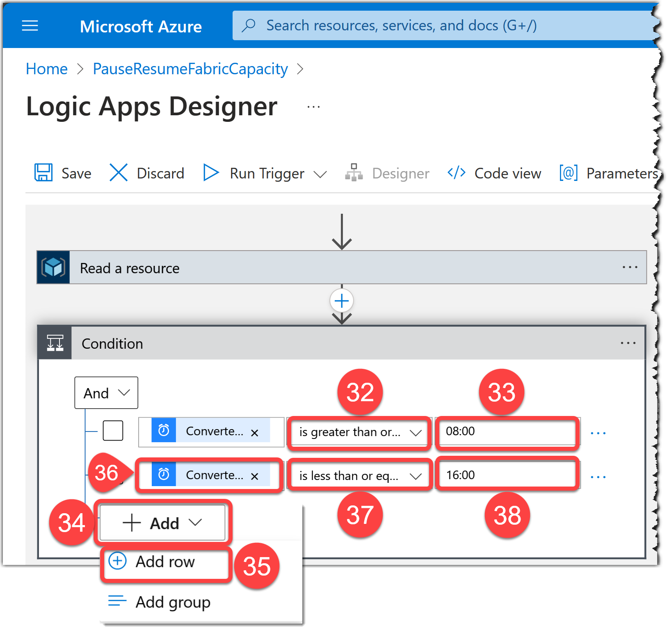Click the Designer view icon
This screenshot has width=667, height=633.
[x=354, y=172]
